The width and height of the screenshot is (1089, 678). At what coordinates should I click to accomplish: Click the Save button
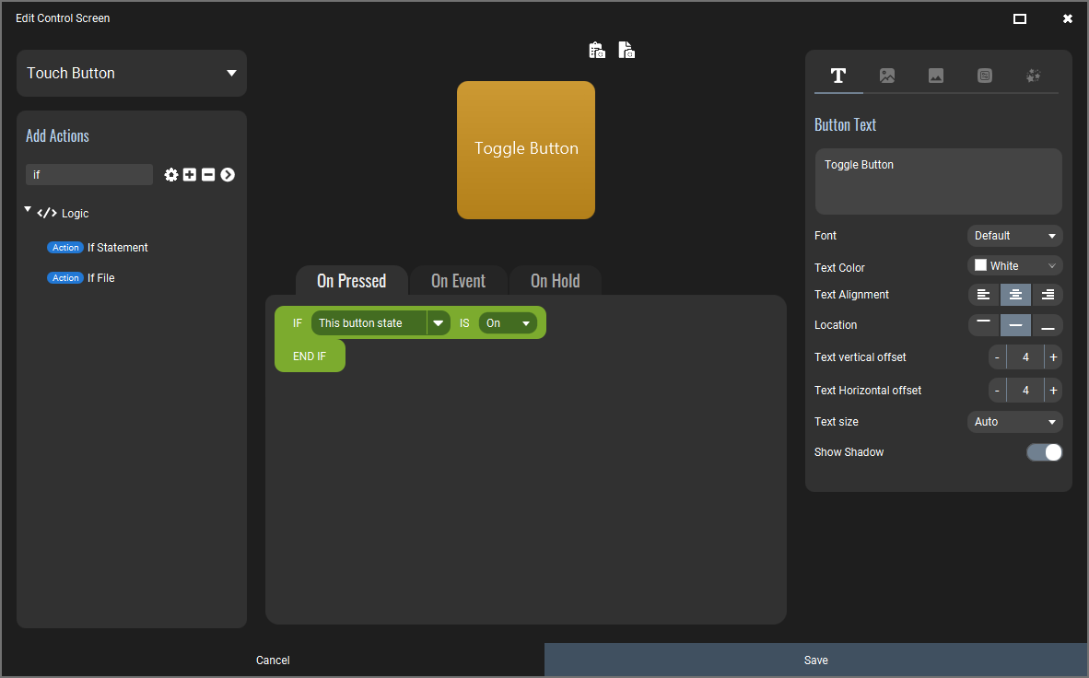coord(814,660)
